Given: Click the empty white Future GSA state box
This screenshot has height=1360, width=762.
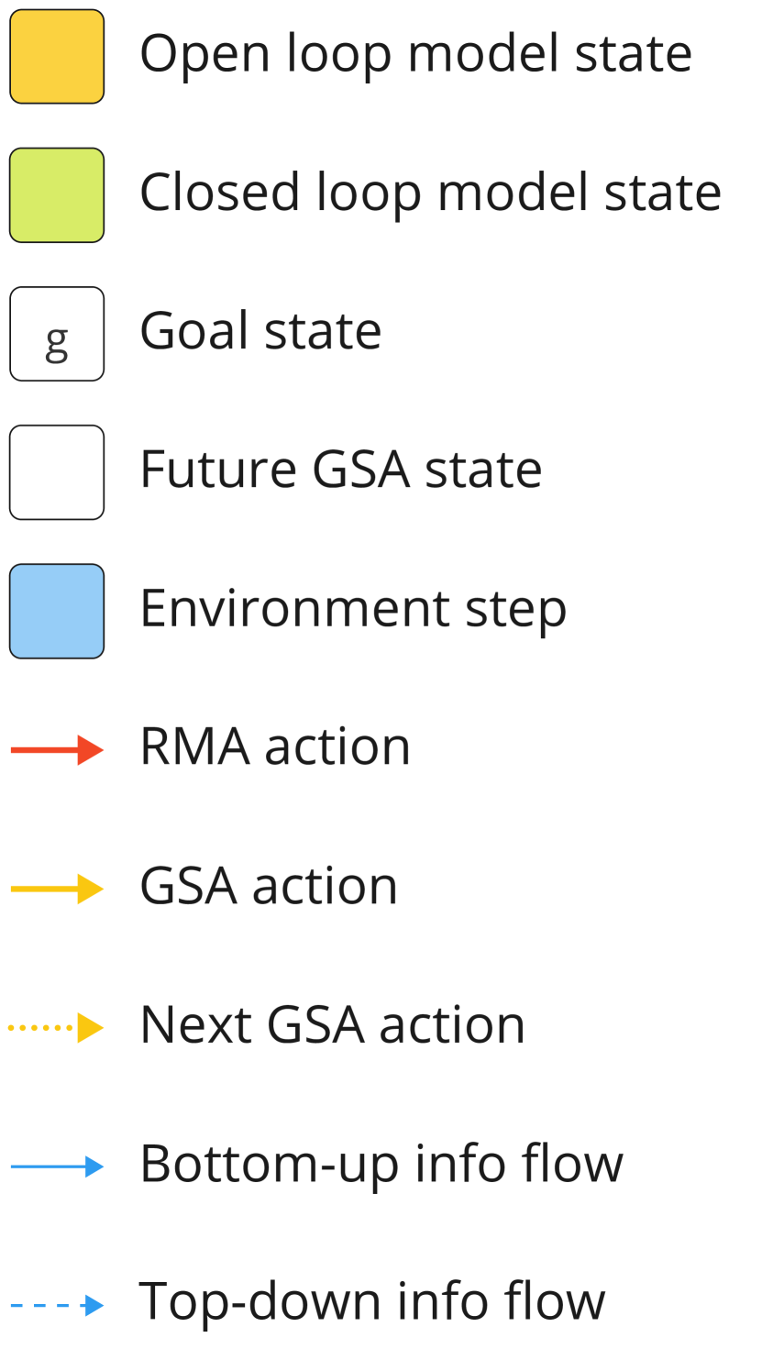Looking at the screenshot, I should (57, 472).
